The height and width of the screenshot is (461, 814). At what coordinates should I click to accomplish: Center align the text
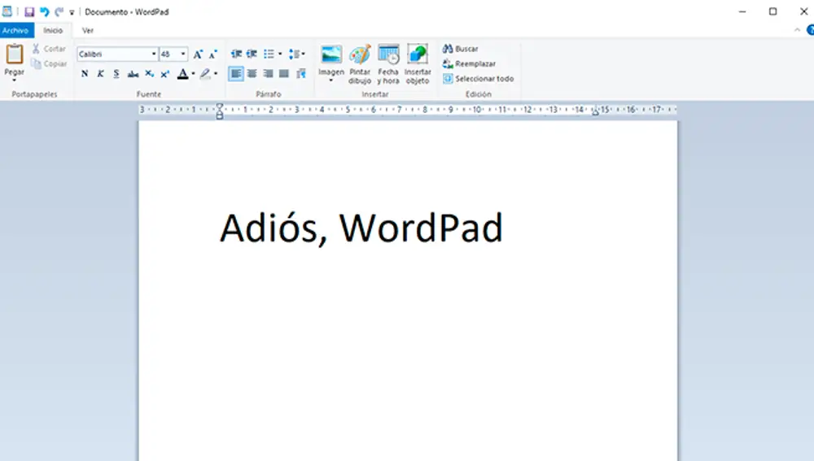coord(252,74)
